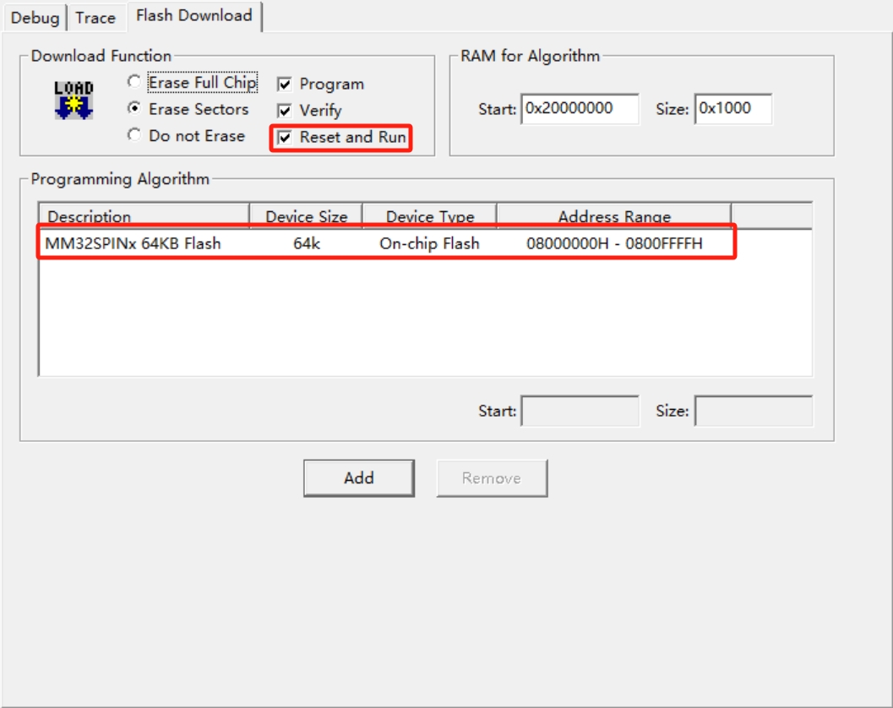This screenshot has height=708, width=893.
Task: Toggle the Program checkbox
Action: coord(285,84)
